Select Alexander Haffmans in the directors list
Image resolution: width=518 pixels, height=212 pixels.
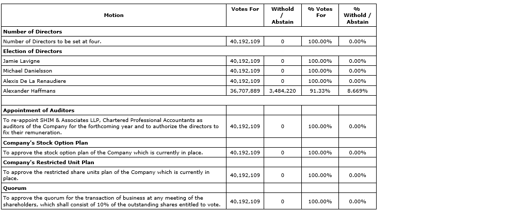click(29, 91)
